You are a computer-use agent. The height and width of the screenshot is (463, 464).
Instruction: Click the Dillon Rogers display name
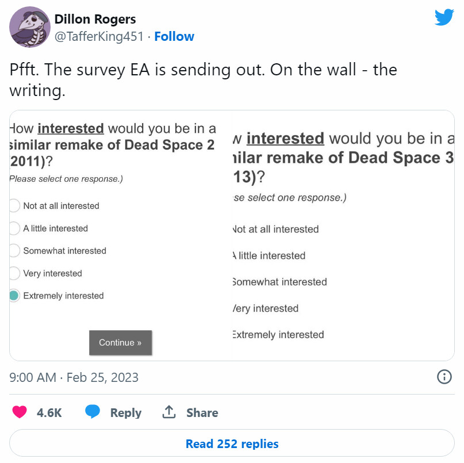point(95,20)
